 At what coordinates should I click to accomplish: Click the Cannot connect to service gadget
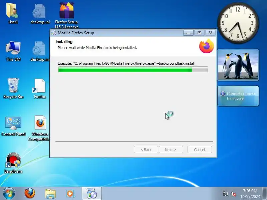click(x=238, y=96)
